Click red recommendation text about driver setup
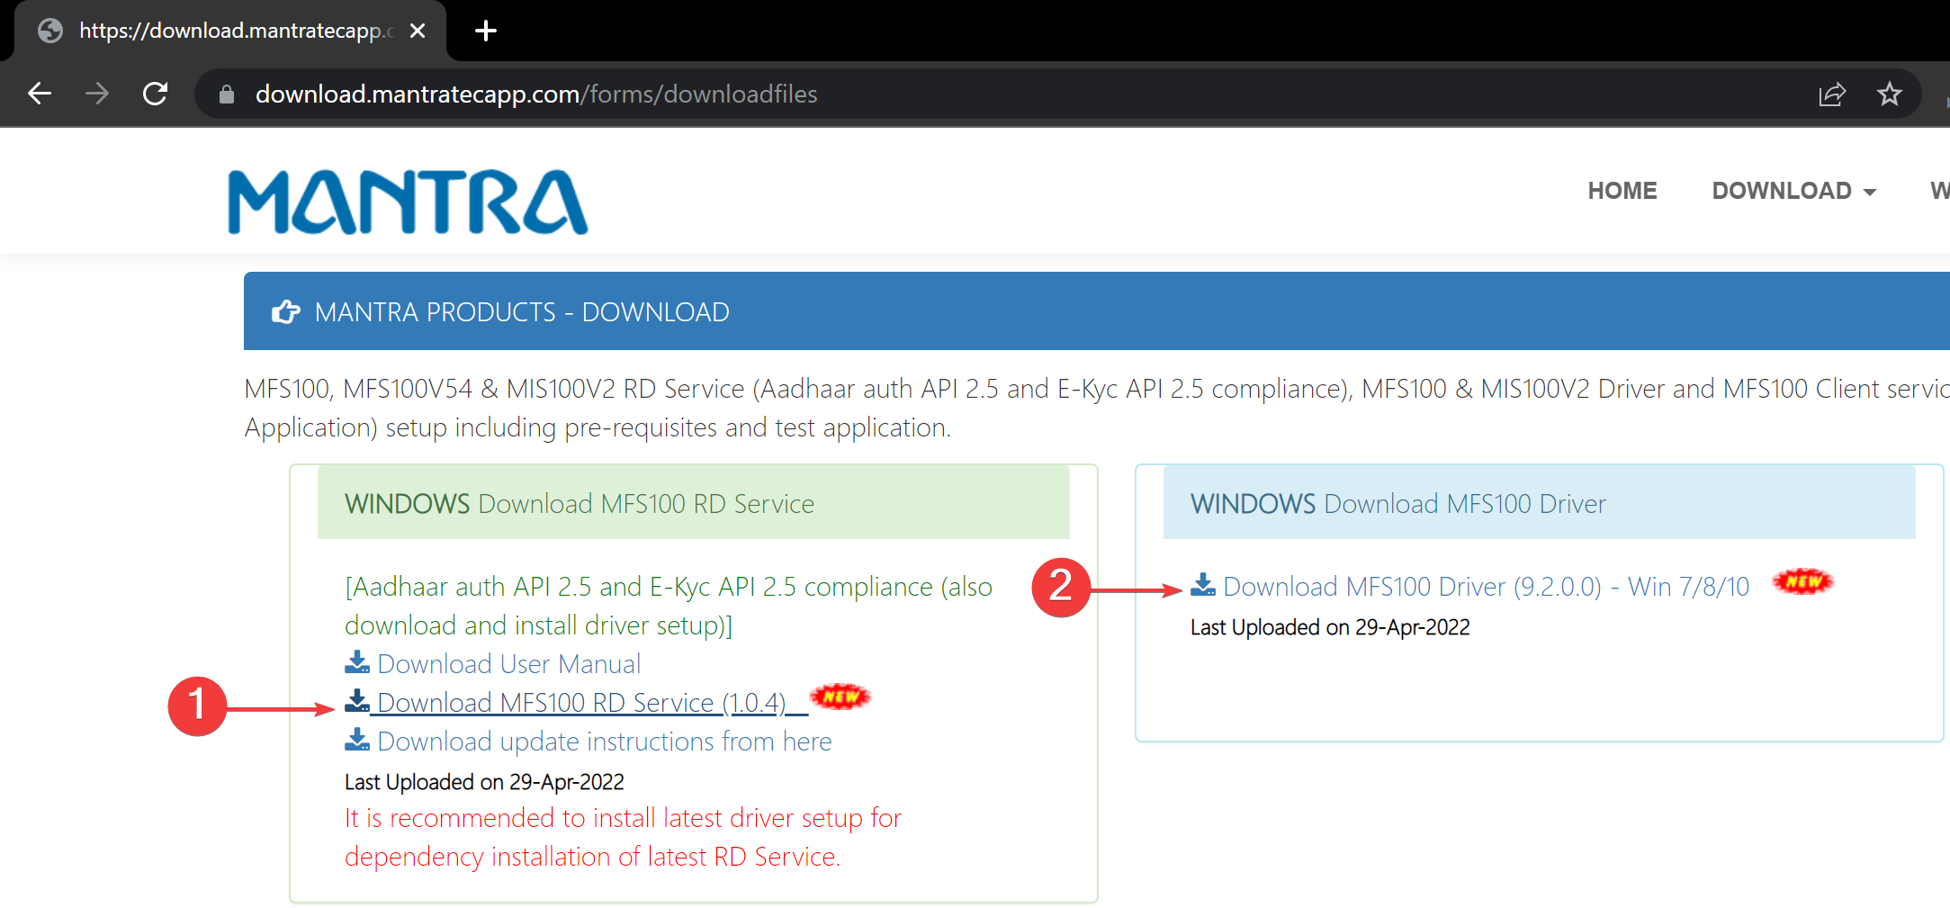 (623, 837)
